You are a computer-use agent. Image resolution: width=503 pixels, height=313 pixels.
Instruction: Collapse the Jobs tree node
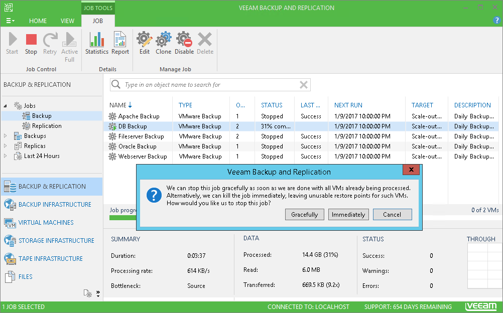[x=6, y=106]
